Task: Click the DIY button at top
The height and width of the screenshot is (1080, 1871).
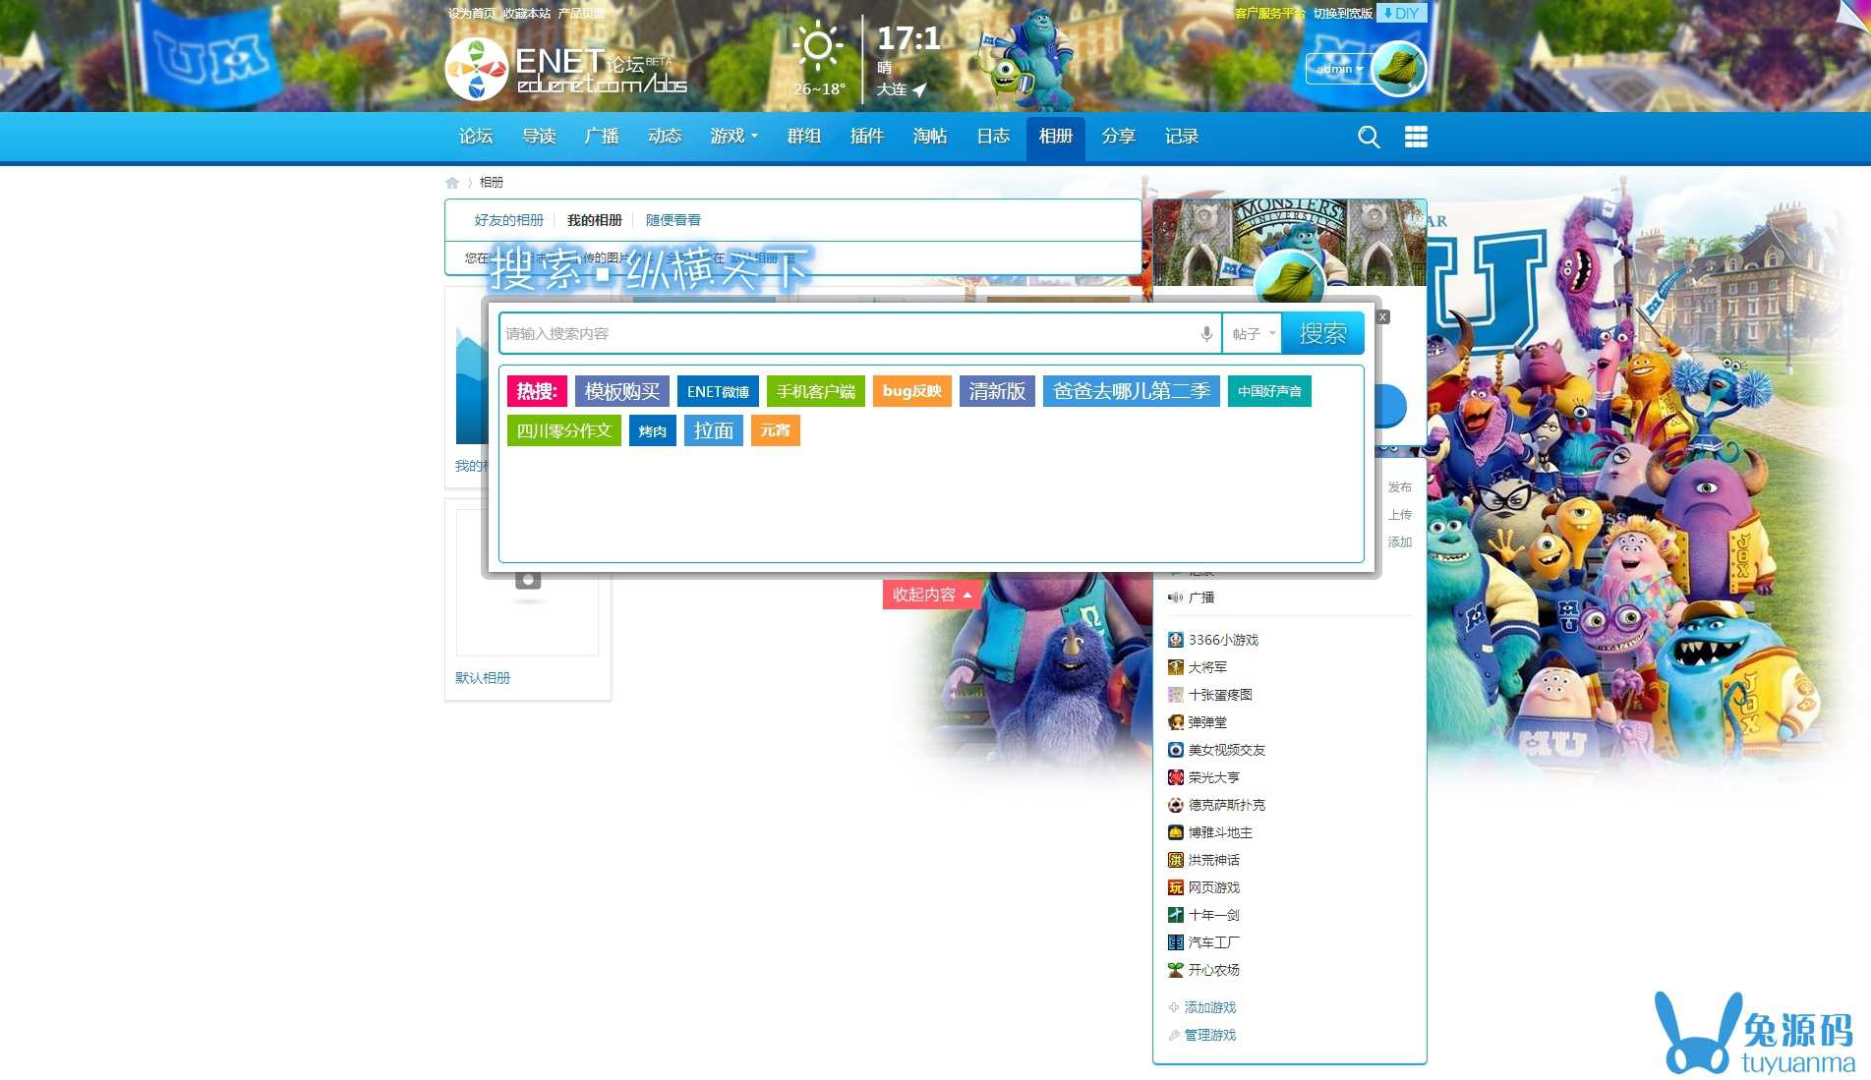Action: tap(1401, 13)
